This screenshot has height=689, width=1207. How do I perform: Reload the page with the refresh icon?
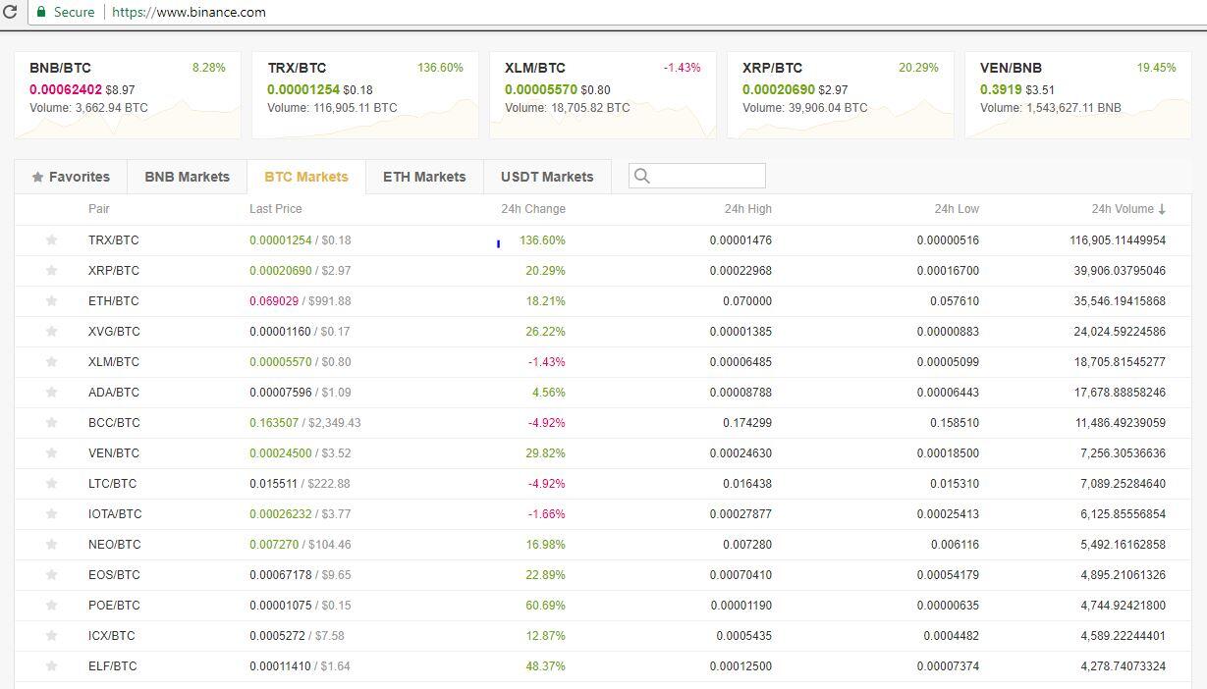[x=10, y=12]
